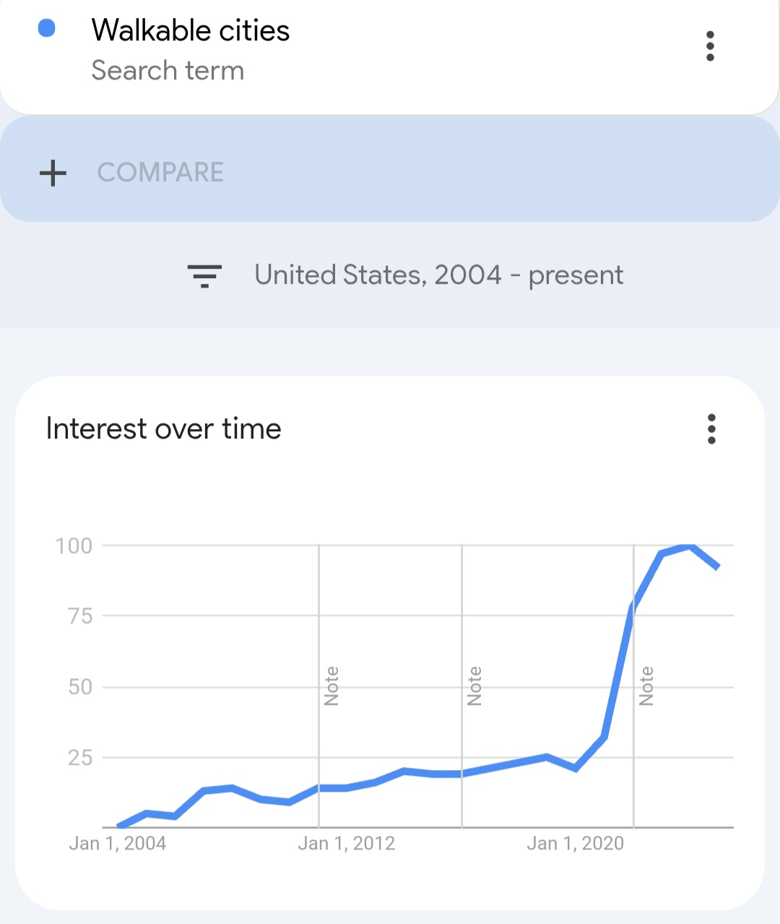Viewport: 780px width, 924px height.
Task: Click the plus icon beside COMPARE
Action: [x=53, y=173]
